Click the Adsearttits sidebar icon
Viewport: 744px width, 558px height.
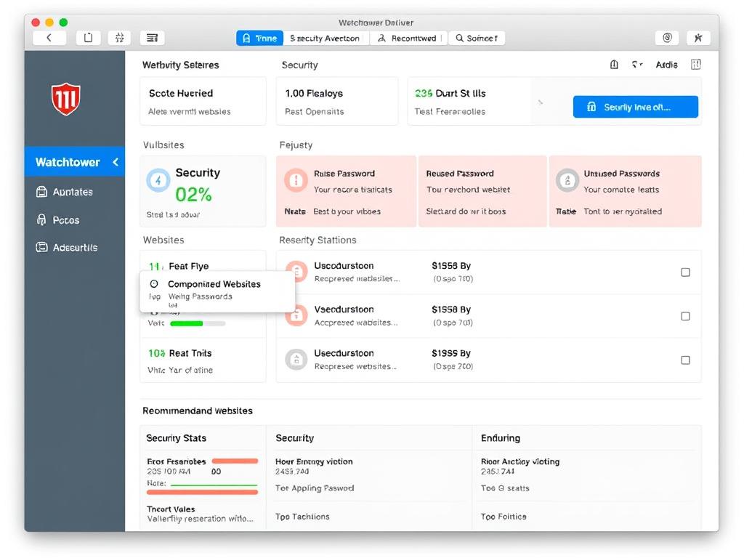pos(41,247)
